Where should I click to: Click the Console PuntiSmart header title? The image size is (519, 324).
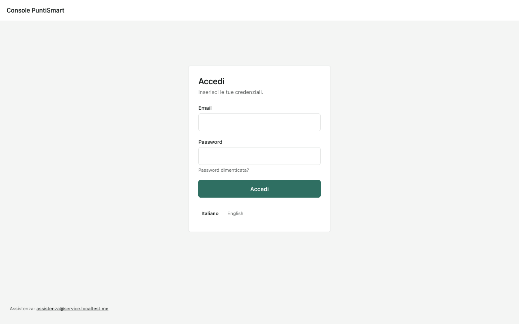(35, 11)
